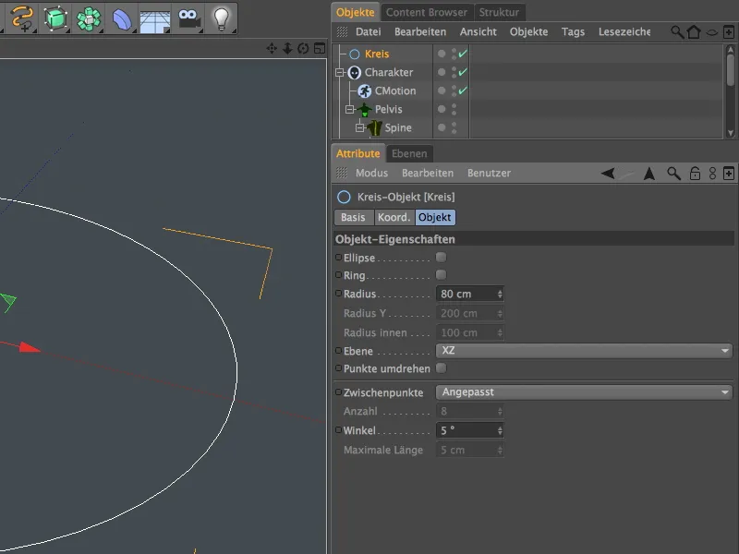Click the home icon in Objekte panel
739x554 pixels.
694,32
